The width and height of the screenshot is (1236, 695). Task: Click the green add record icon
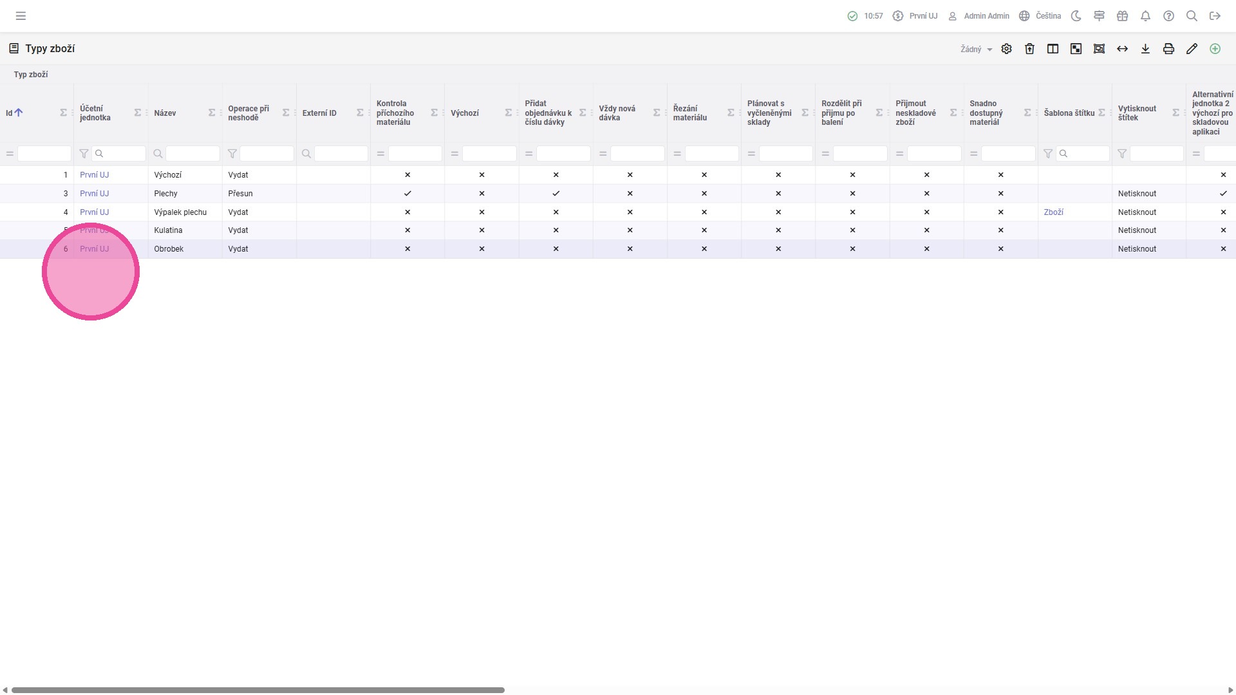(1215, 49)
